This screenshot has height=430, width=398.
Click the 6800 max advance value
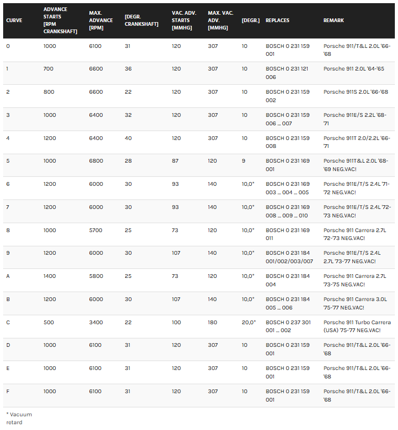[96, 161]
